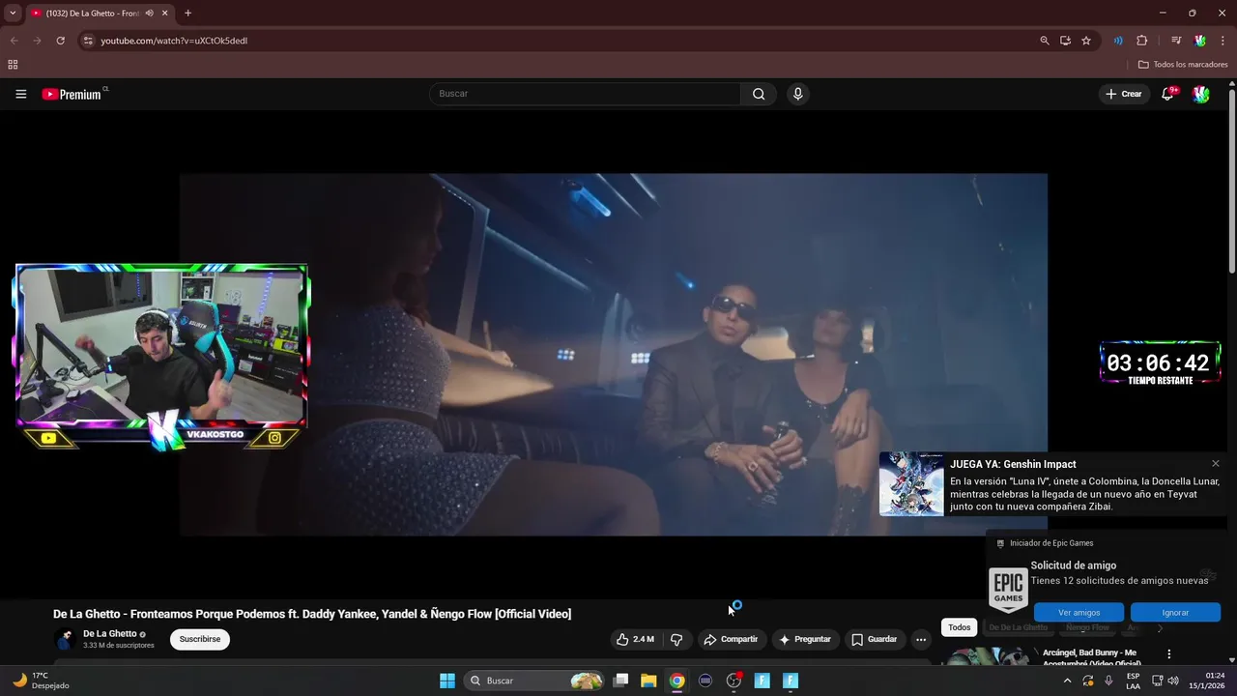Open Crear menu button
Viewport: 1237px width, 696px height.
point(1124,94)
